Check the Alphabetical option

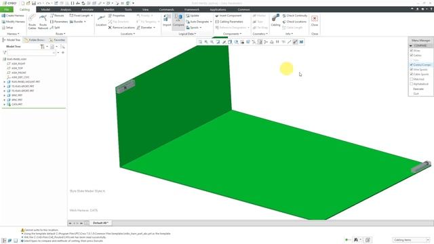pos(412,84)
